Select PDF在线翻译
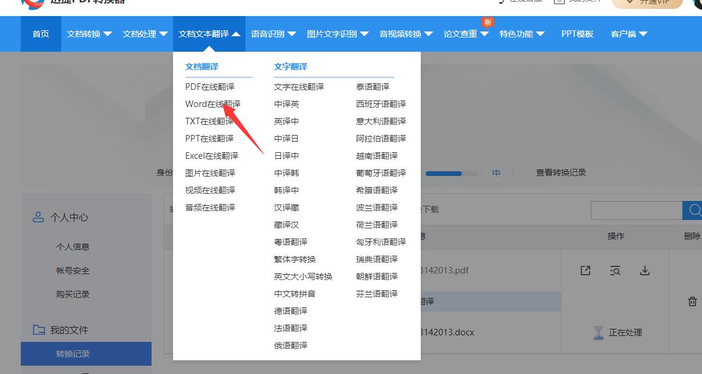702x374 pixels. (x=210, y=87)
